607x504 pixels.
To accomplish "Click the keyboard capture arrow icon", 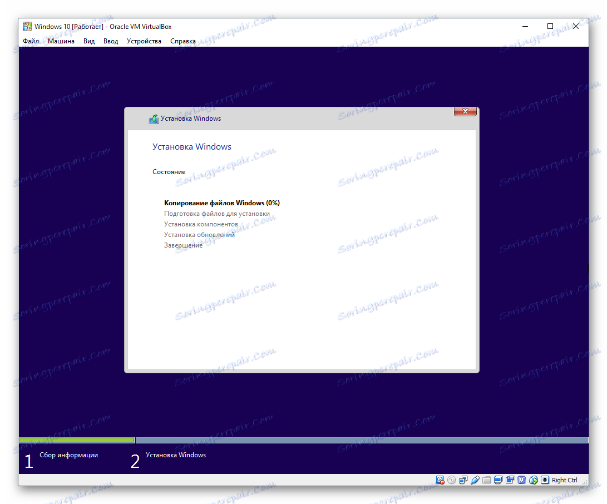I will click(545, 480).
